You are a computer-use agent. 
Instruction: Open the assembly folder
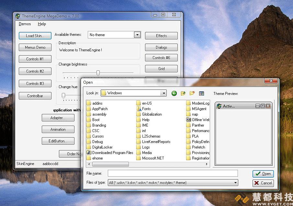point(96,114)
